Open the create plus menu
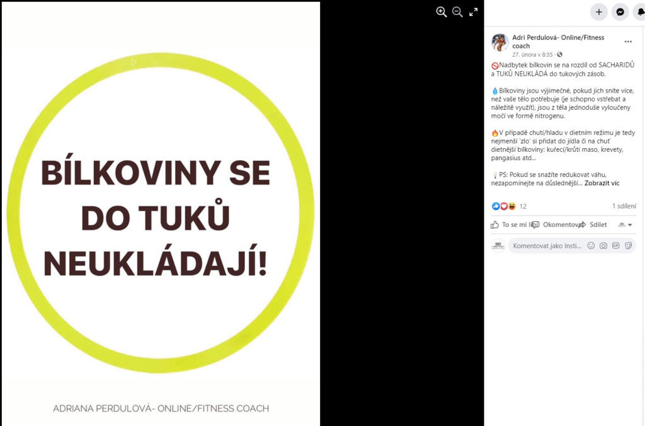The width and height of the screenshot is (645, 426). (x=599, y=12)
